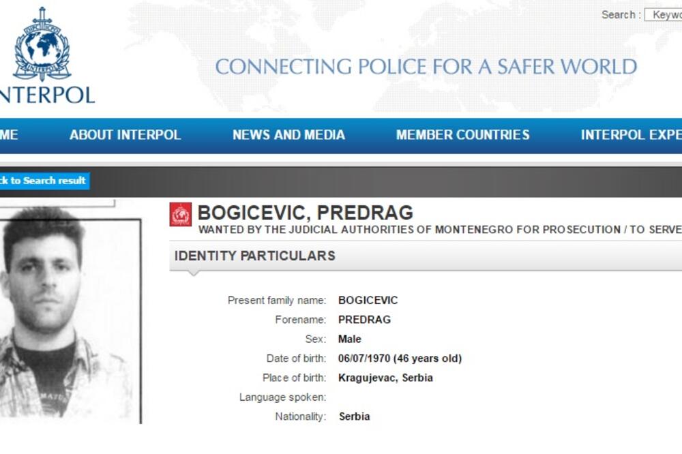Viewport: 682px width, 454px height.
Task: Click inside the keyword Search field
Action: (665, 13)
